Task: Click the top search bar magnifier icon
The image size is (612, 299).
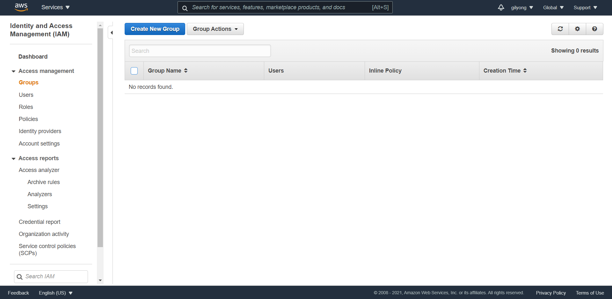Action: (x=185, y=8)
